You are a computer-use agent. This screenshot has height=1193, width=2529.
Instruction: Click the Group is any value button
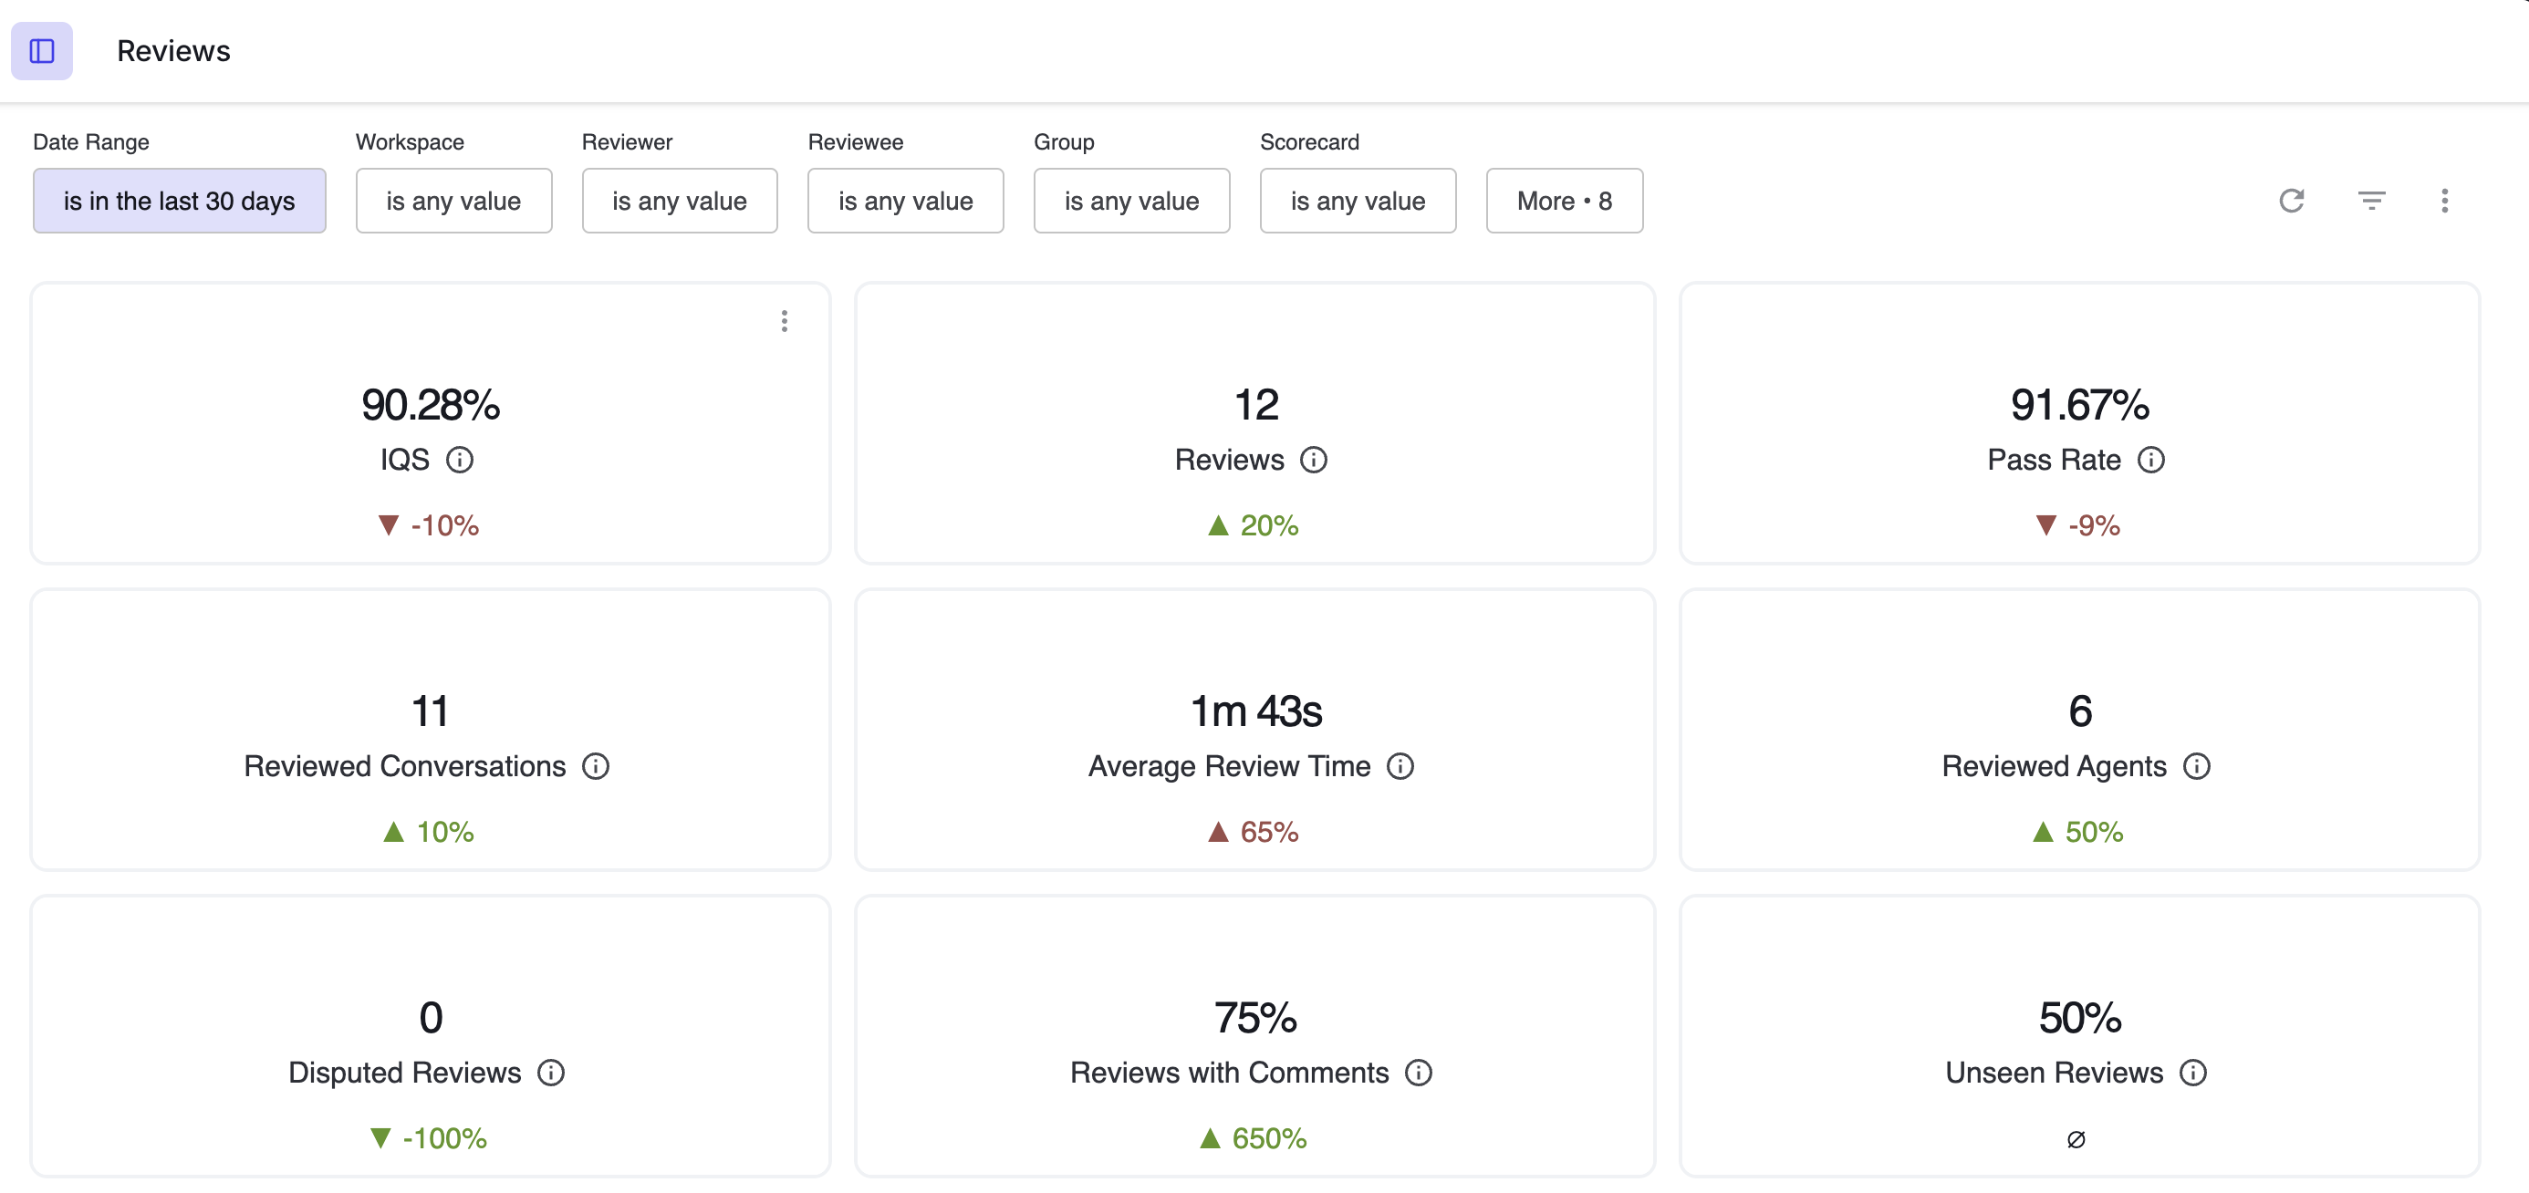pos(1130,198)
